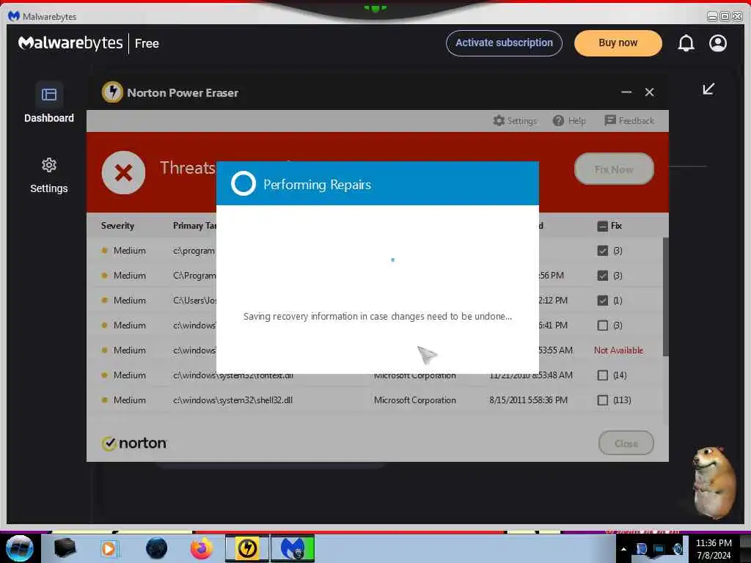Click the Norton Close button

[x=626, y=444]
